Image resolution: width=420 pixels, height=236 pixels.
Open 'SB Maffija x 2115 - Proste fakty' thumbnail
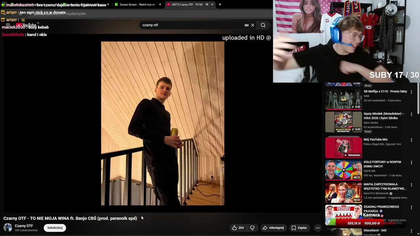click(x=344, y=99)
